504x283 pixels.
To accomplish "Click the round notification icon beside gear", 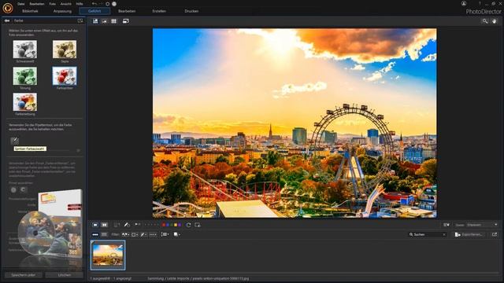I will pyautogui.click(x=114, y=4).
